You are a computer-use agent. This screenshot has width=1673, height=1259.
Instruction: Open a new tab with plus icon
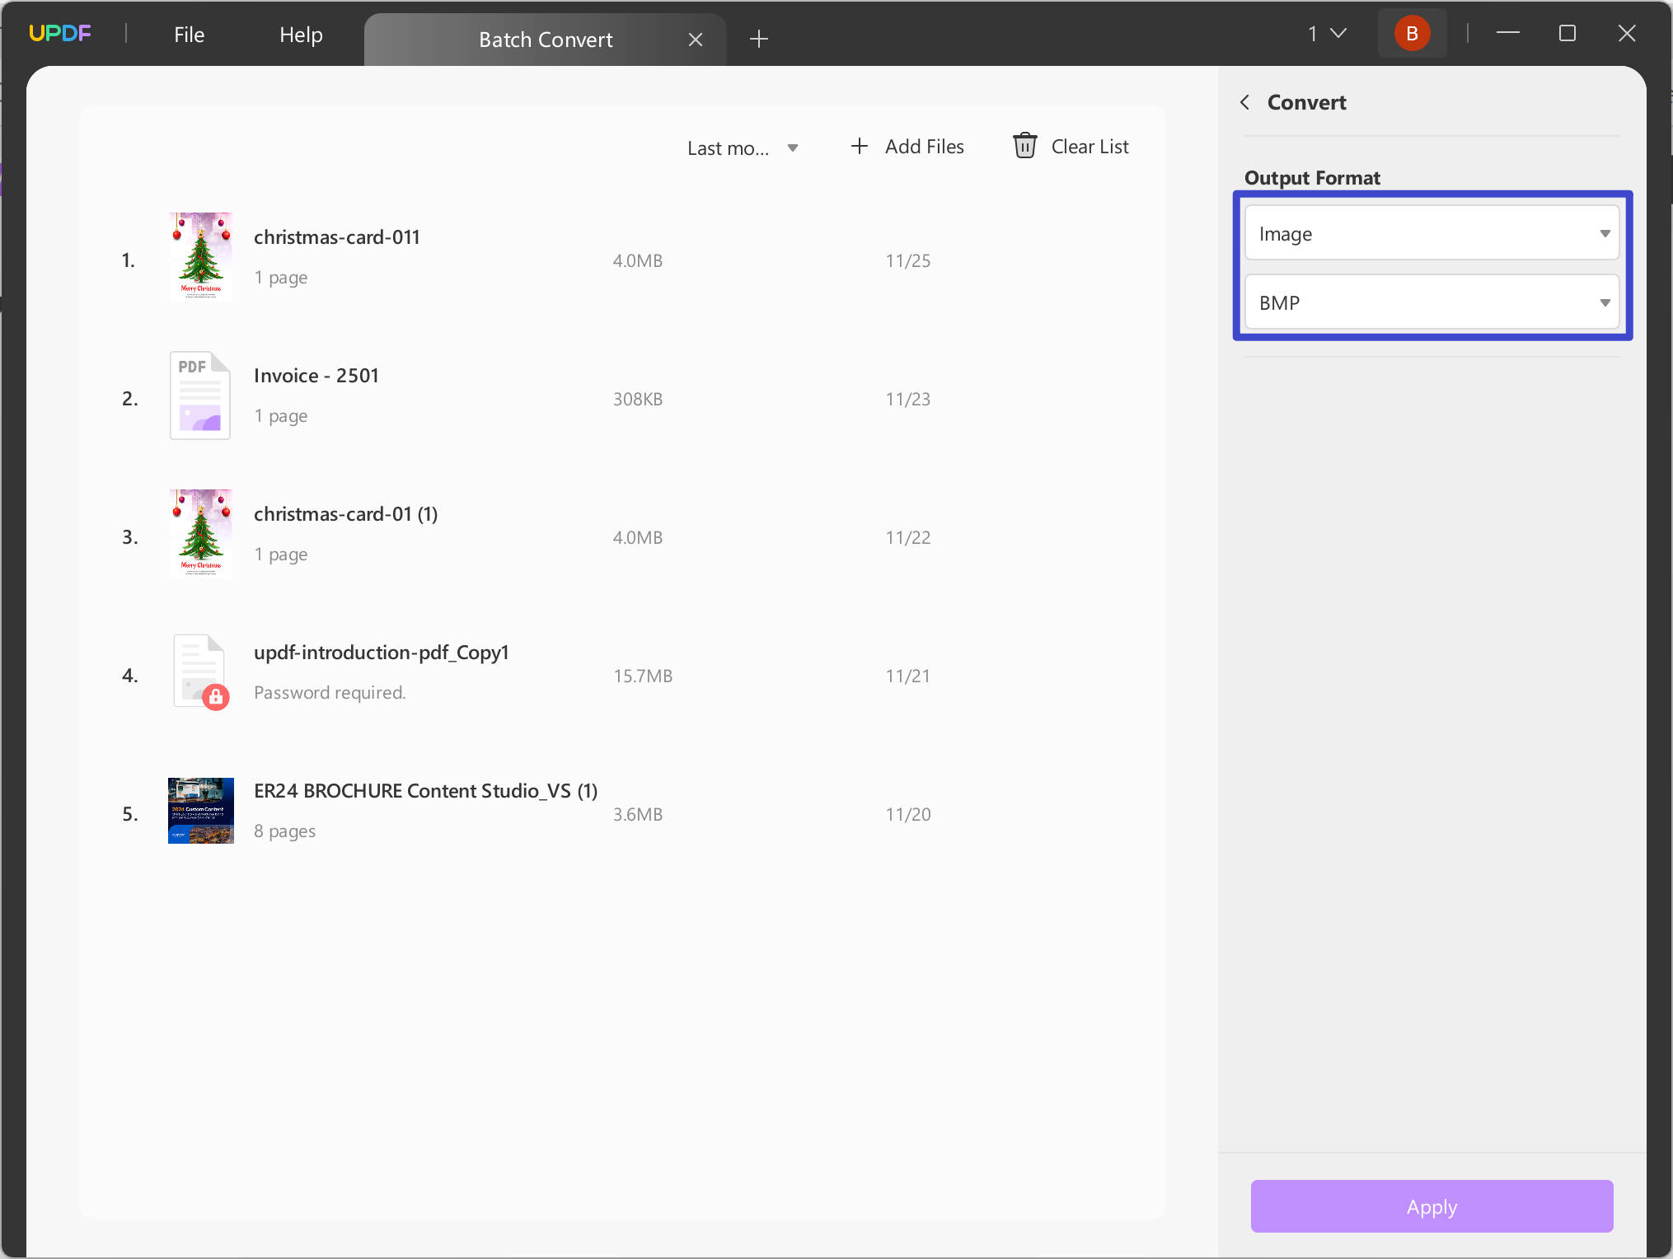point(759,39)
